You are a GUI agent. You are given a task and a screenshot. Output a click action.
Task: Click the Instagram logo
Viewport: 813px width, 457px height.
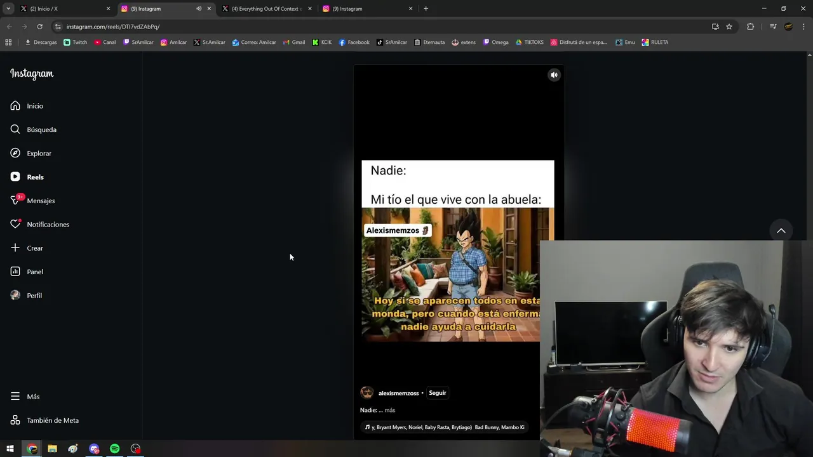pyautogui.click(x=32, y=74)
